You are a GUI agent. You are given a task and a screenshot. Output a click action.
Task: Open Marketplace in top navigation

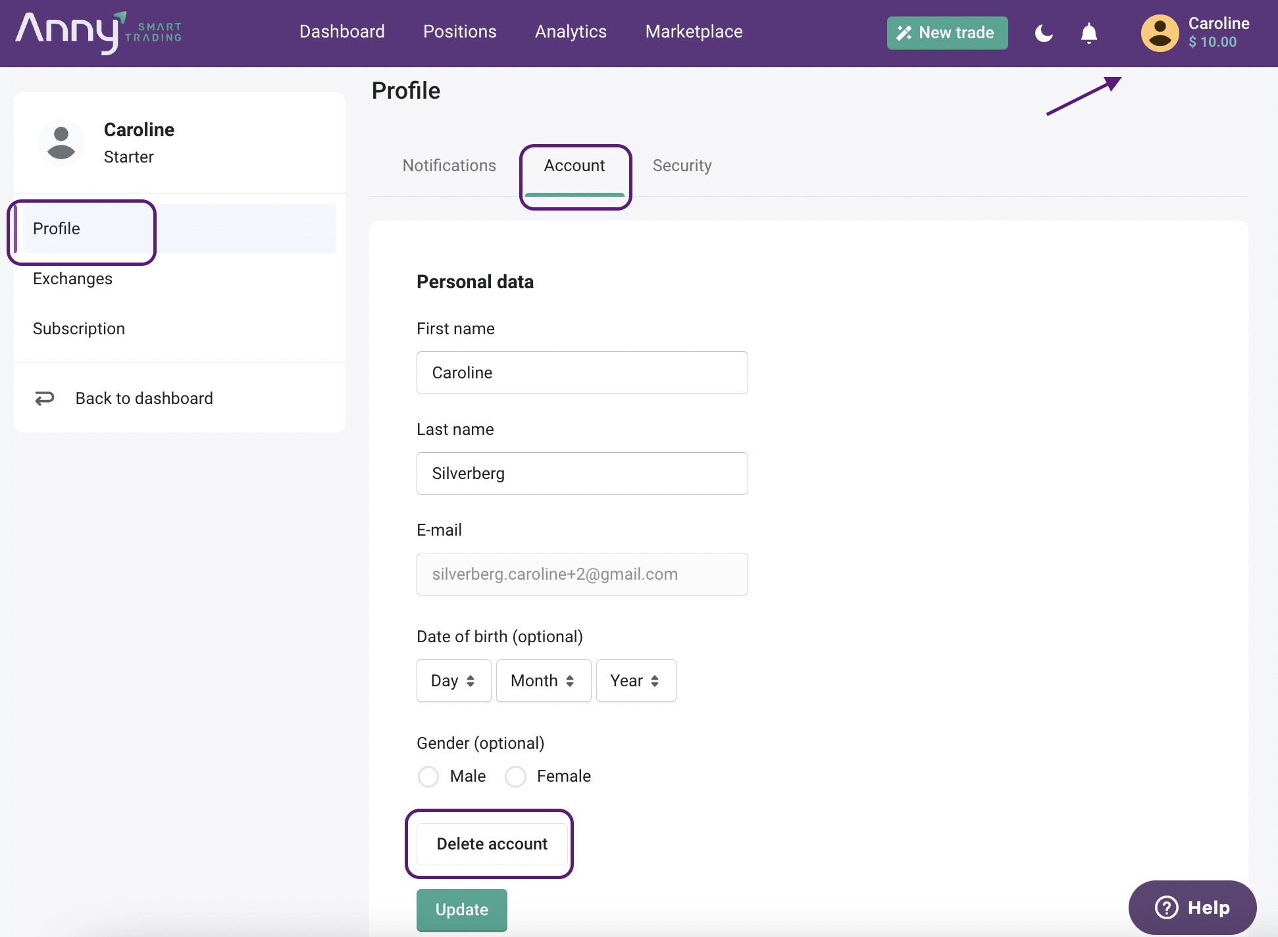click(694, 32)
